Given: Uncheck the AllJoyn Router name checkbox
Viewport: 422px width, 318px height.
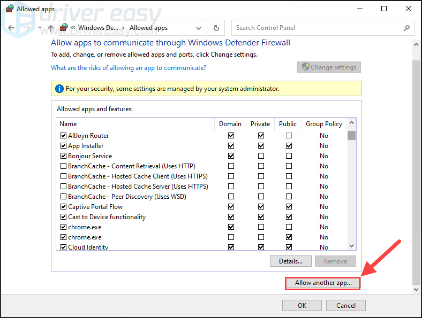Looking at the screenshot, I should tap(63, 136).
